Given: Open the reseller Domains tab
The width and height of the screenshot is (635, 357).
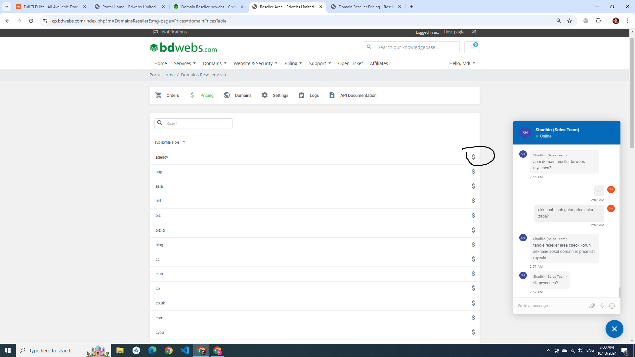Looking at the screenshot, I should [x=237, y=96].
